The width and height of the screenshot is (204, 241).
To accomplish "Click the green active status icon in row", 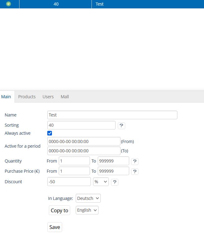I will 9,4.
